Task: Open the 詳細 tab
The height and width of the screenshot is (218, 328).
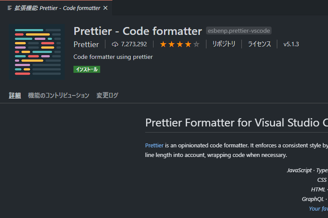Action: click(x=14, y=95)
